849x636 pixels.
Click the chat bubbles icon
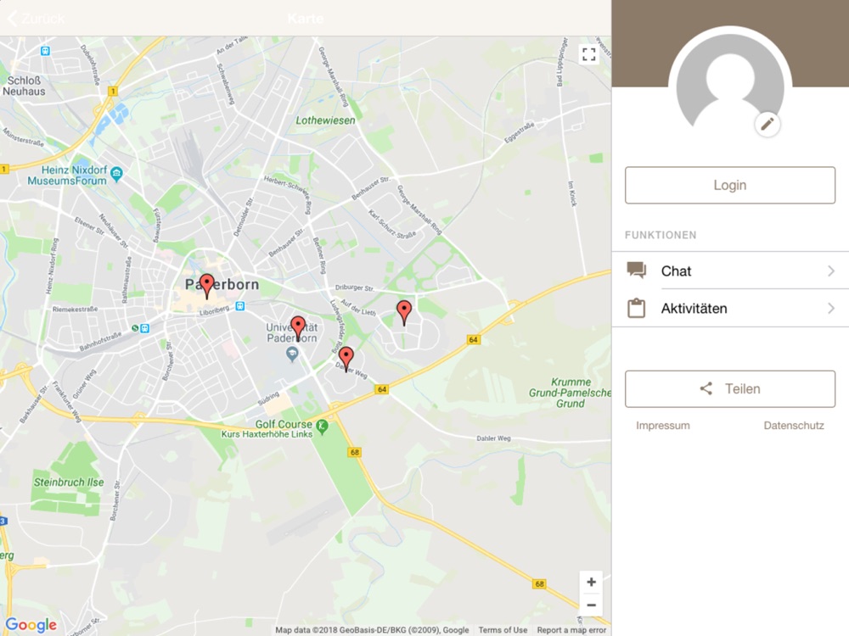pos(636,270)
